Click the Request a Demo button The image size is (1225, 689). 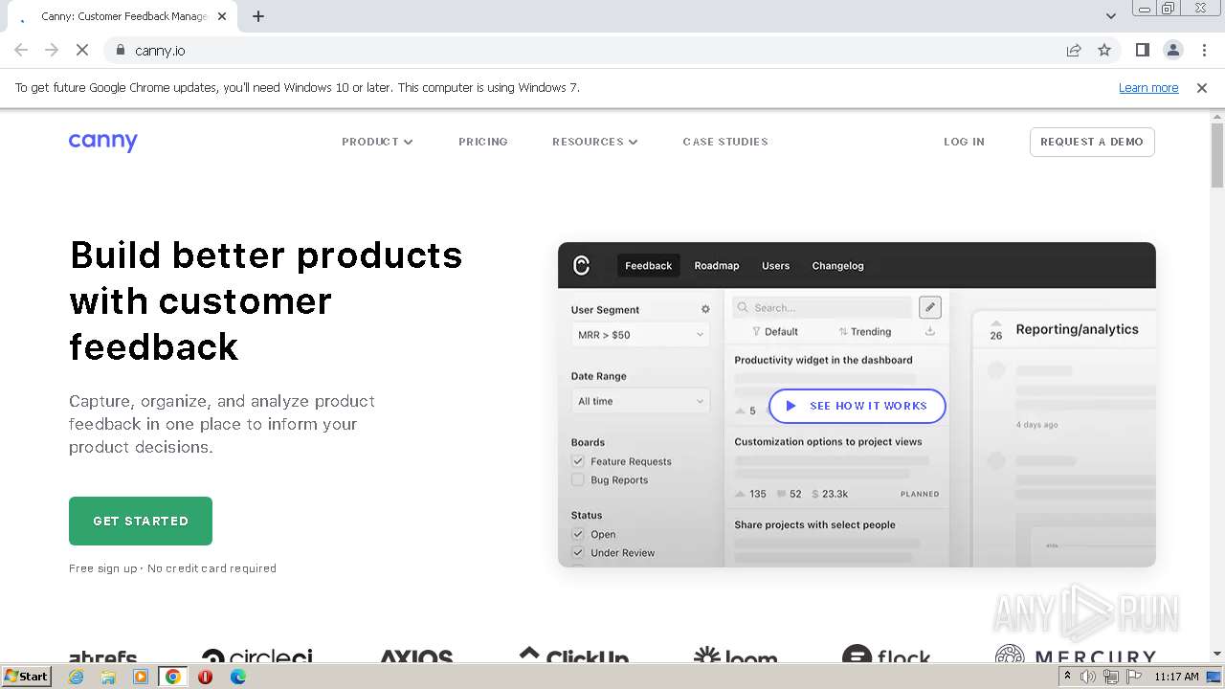pyautogui.click(x=1092, y=142)
